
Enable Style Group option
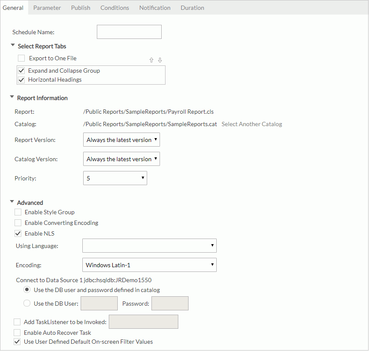[x=17, y=212]
